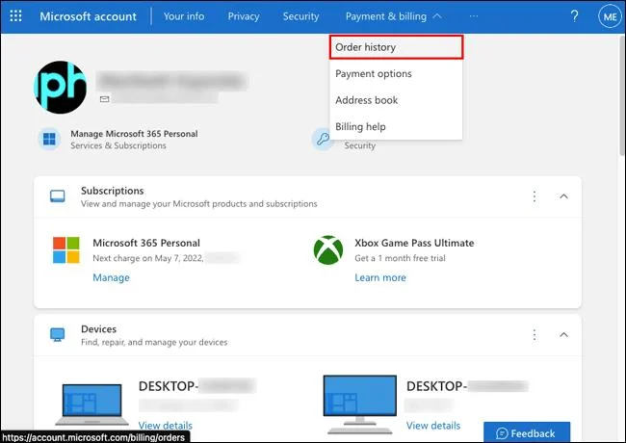Viewport: 626px width, 443px height.
Task: Click the key Security icon
Action: click(x=323, y=139)
